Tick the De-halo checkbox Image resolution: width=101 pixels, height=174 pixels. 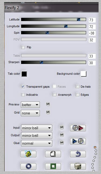77,86
